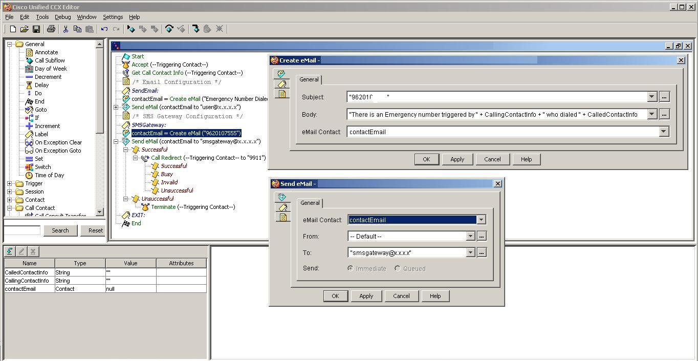Open Send eMail dialog comment side tab
The height and width of the screenshot is (361, 698).
point(282,217)
